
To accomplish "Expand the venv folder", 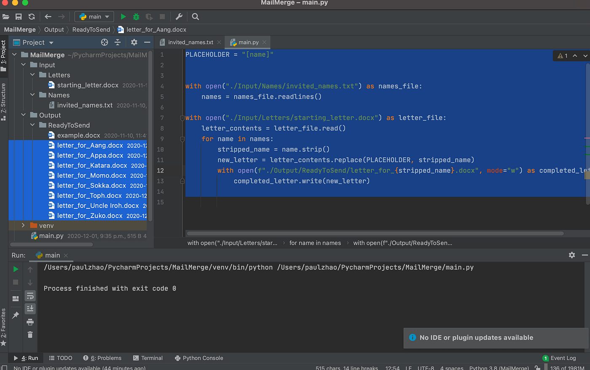I will [24, 226].
